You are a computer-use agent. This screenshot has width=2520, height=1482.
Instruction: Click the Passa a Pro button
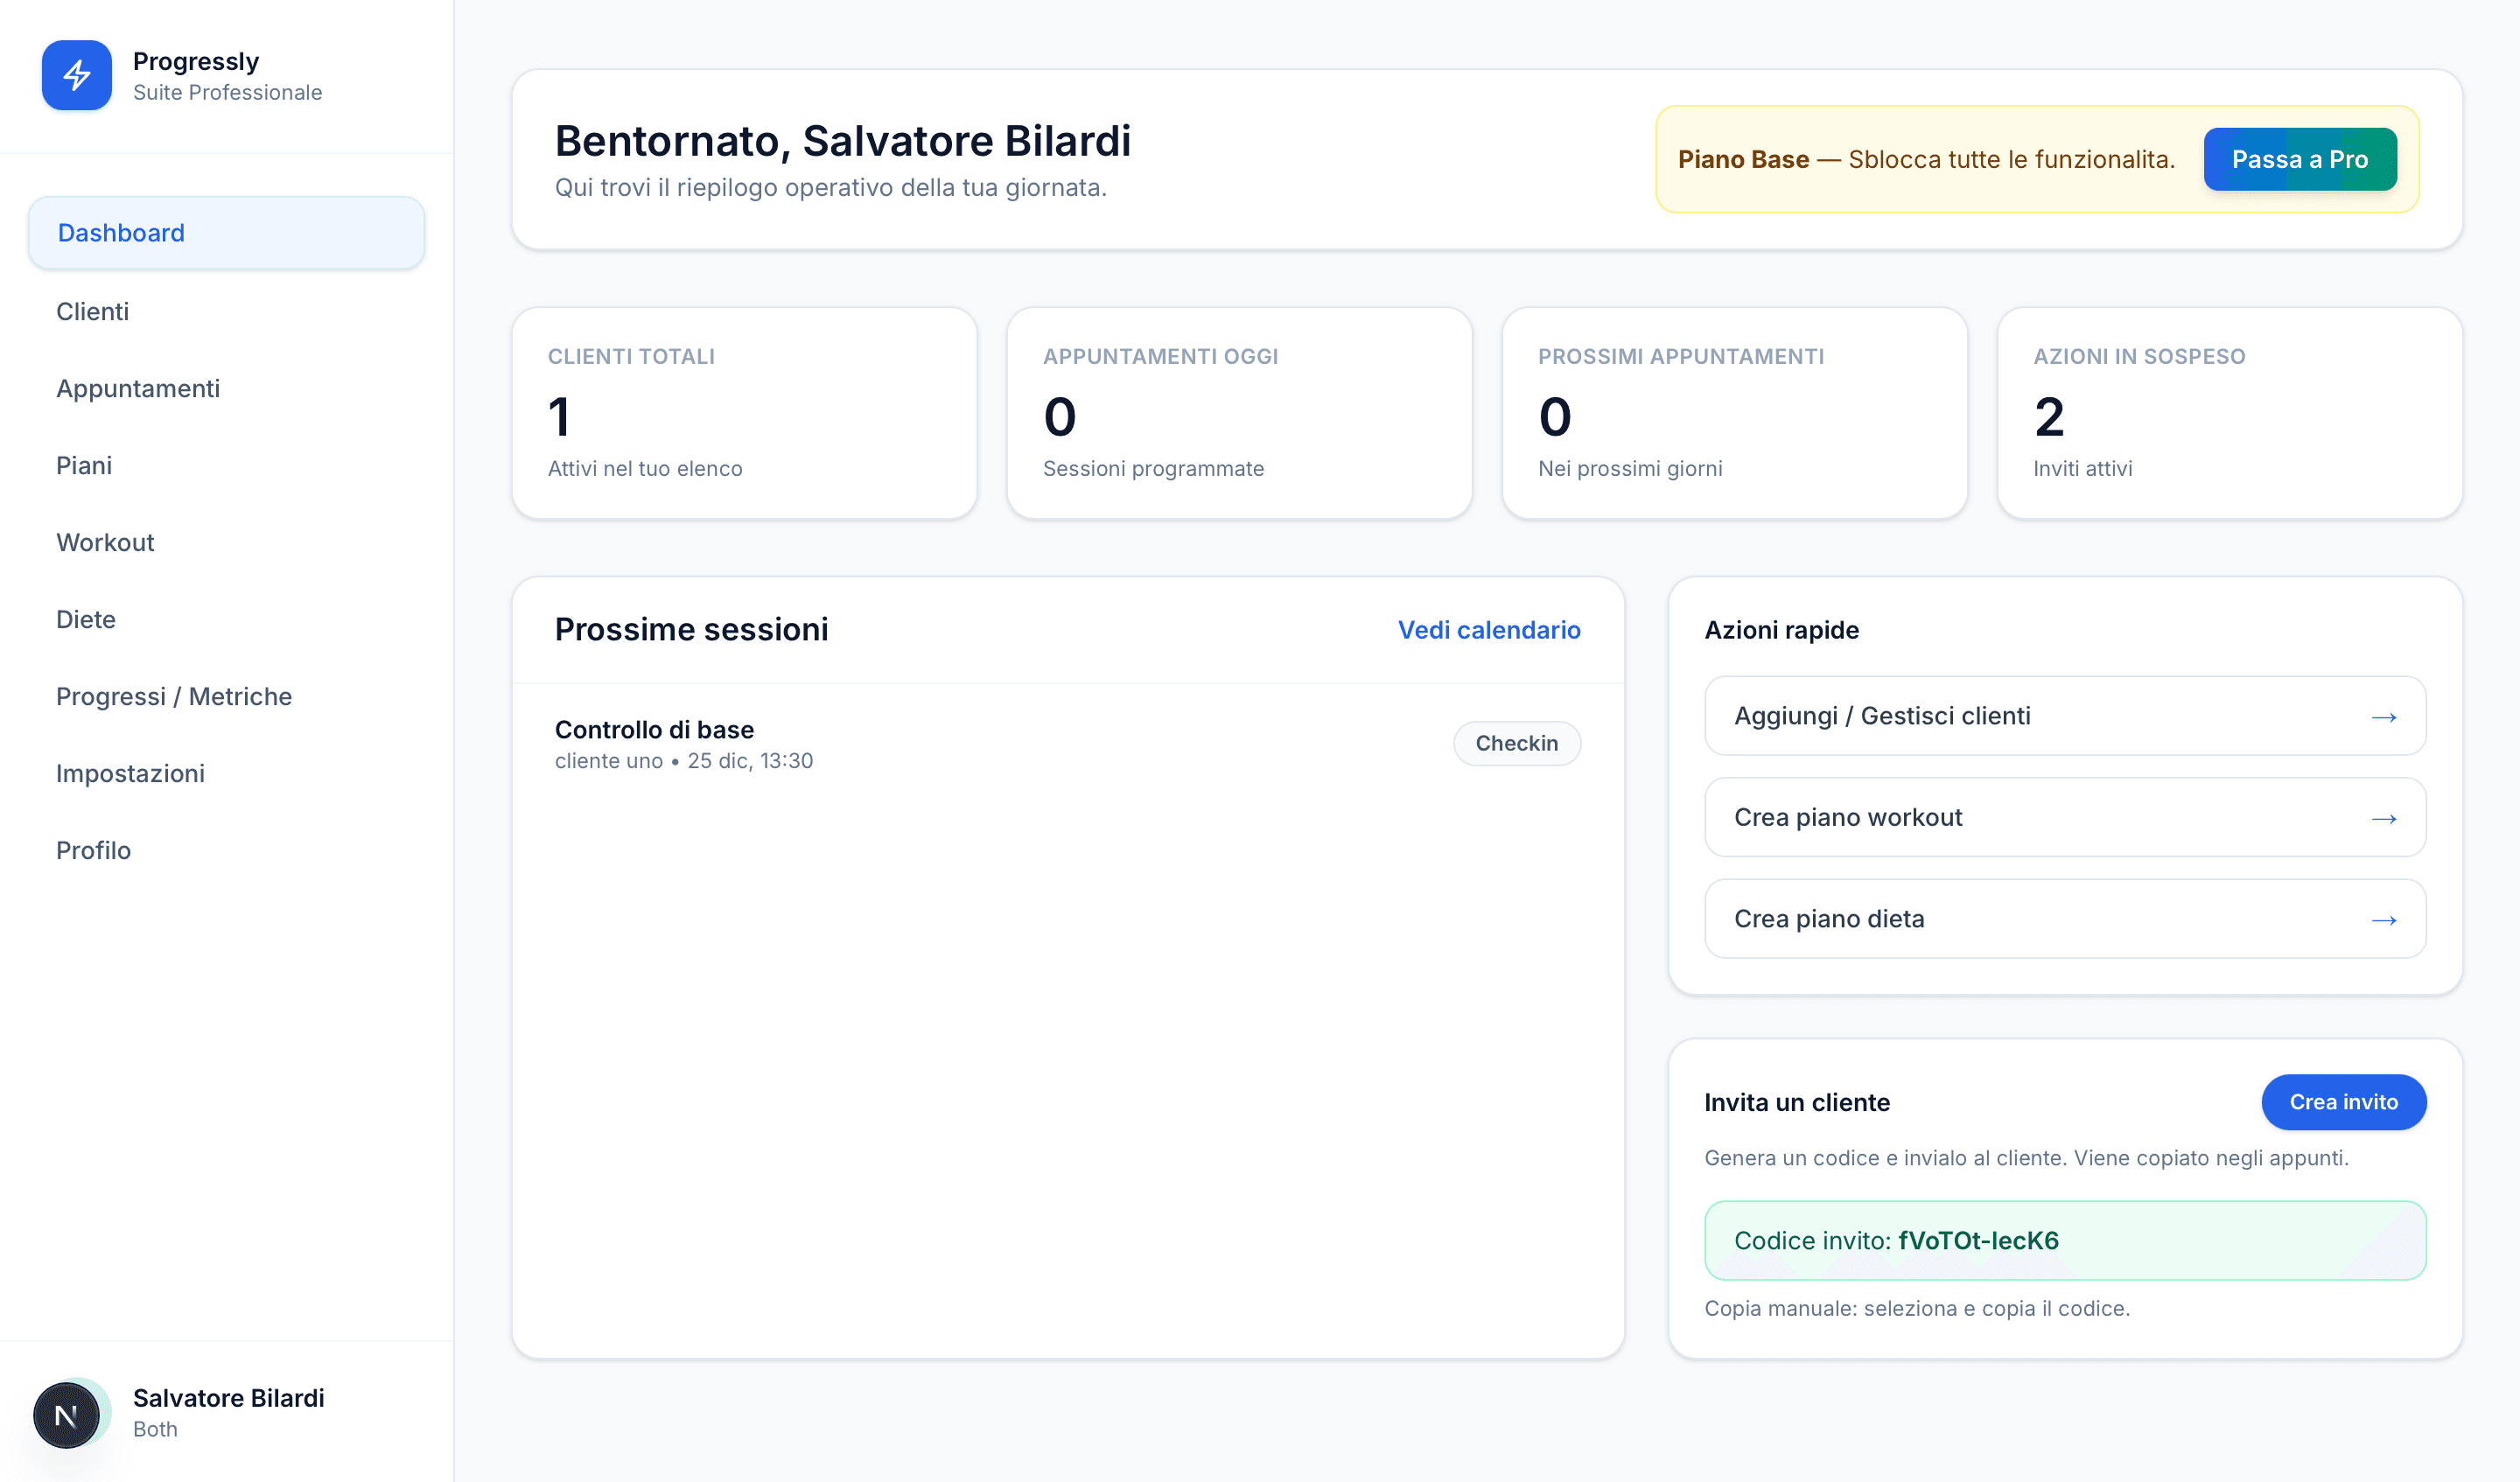coord(2300,159)
